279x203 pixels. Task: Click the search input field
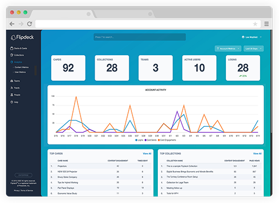pos(139,37)
